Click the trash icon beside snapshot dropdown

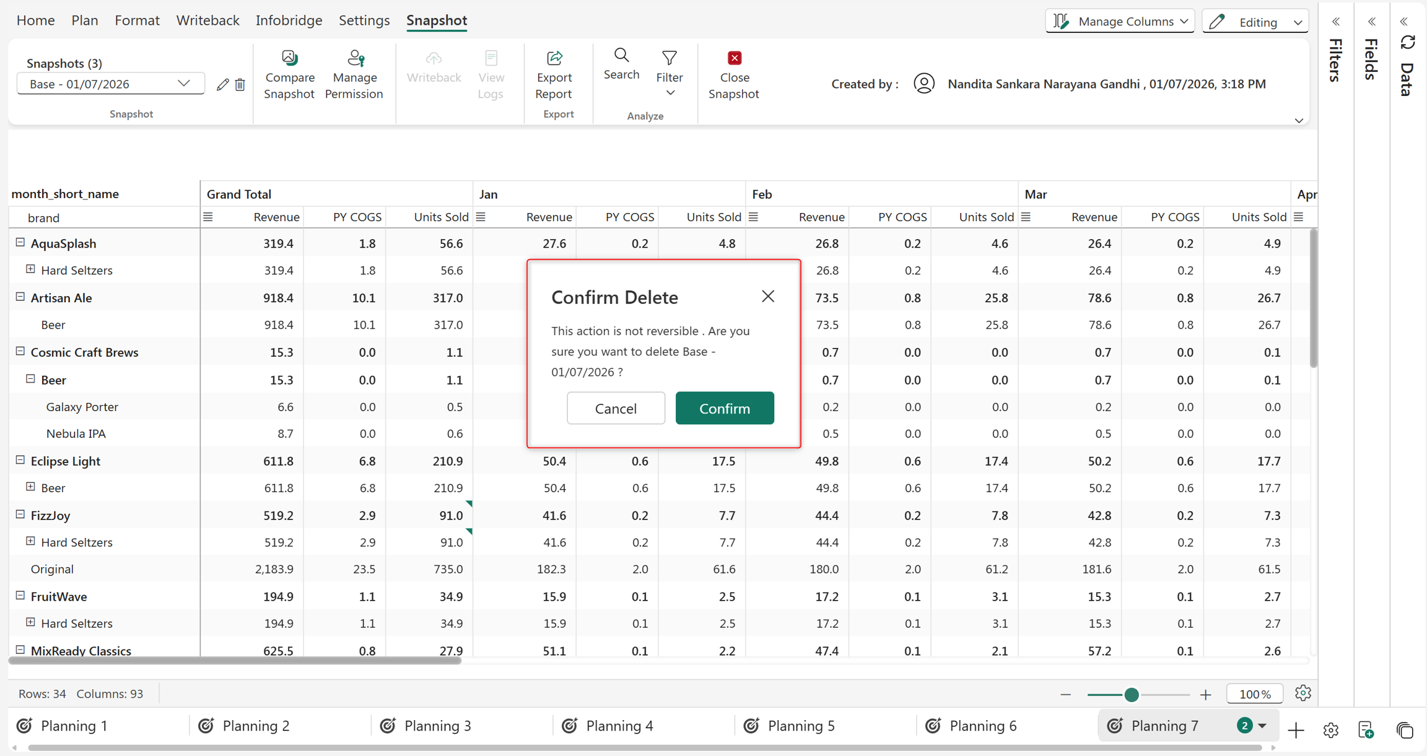point(240,84)
